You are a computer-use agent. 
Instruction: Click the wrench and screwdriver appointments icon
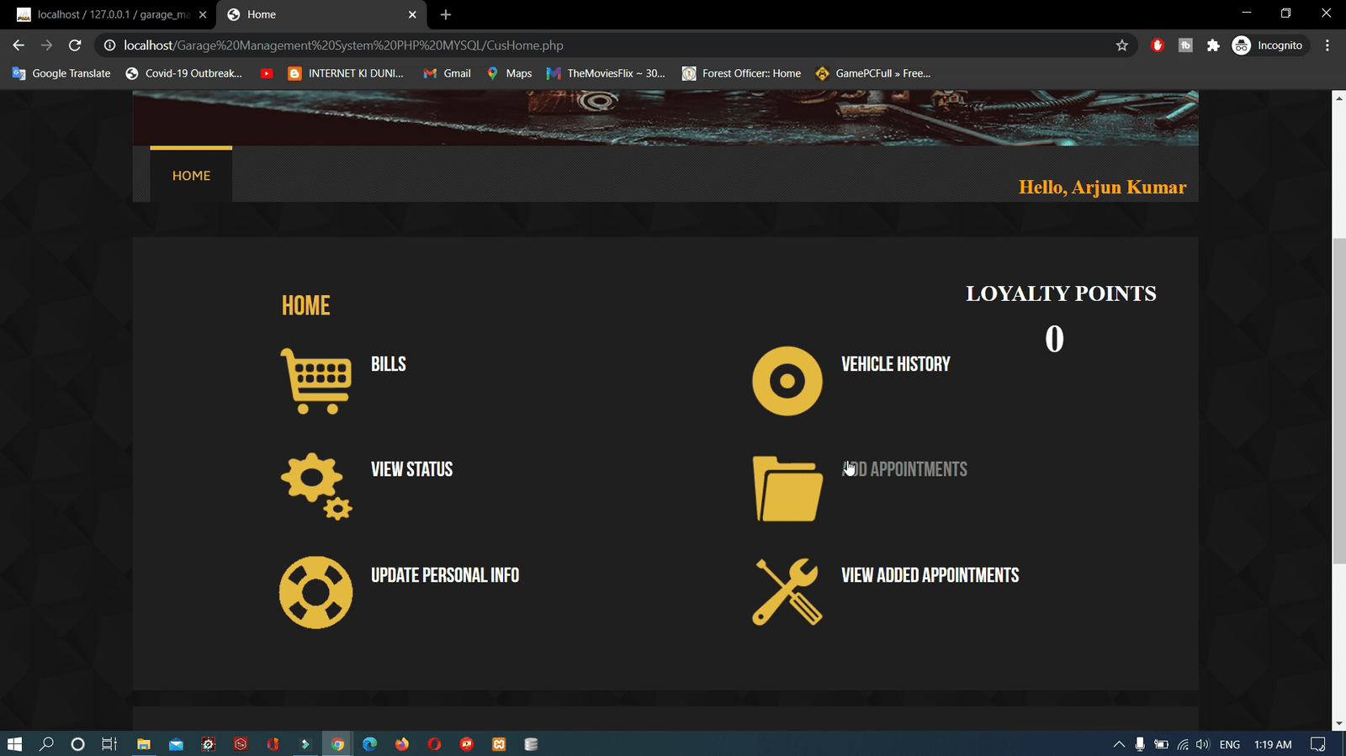[x=787, y=592]
